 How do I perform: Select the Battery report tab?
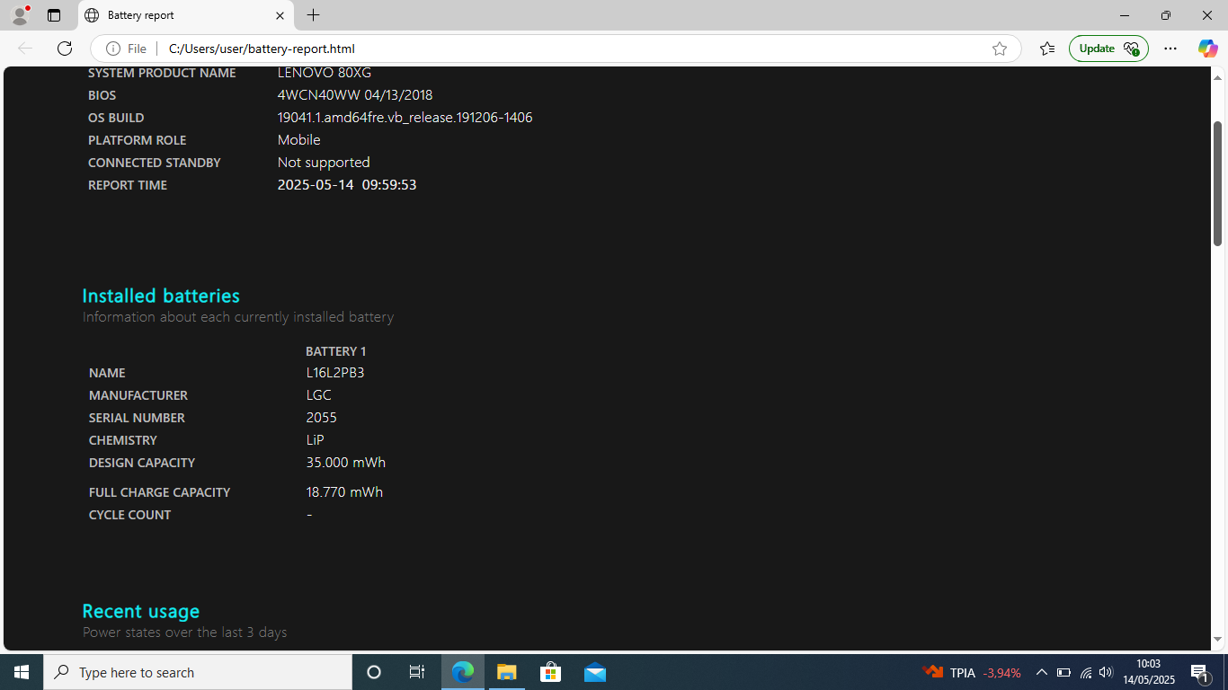click(x=185, y=15)
